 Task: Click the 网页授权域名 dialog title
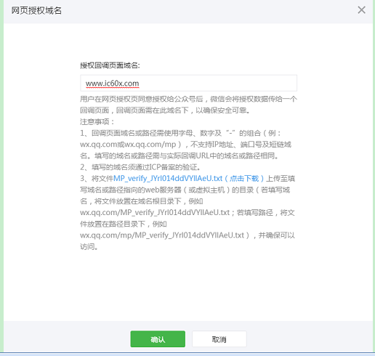point(36,11)
